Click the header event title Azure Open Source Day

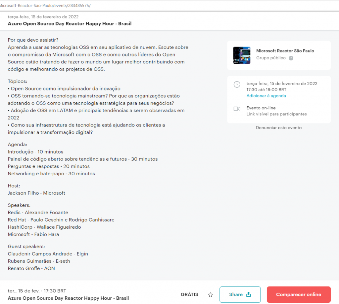70,24
